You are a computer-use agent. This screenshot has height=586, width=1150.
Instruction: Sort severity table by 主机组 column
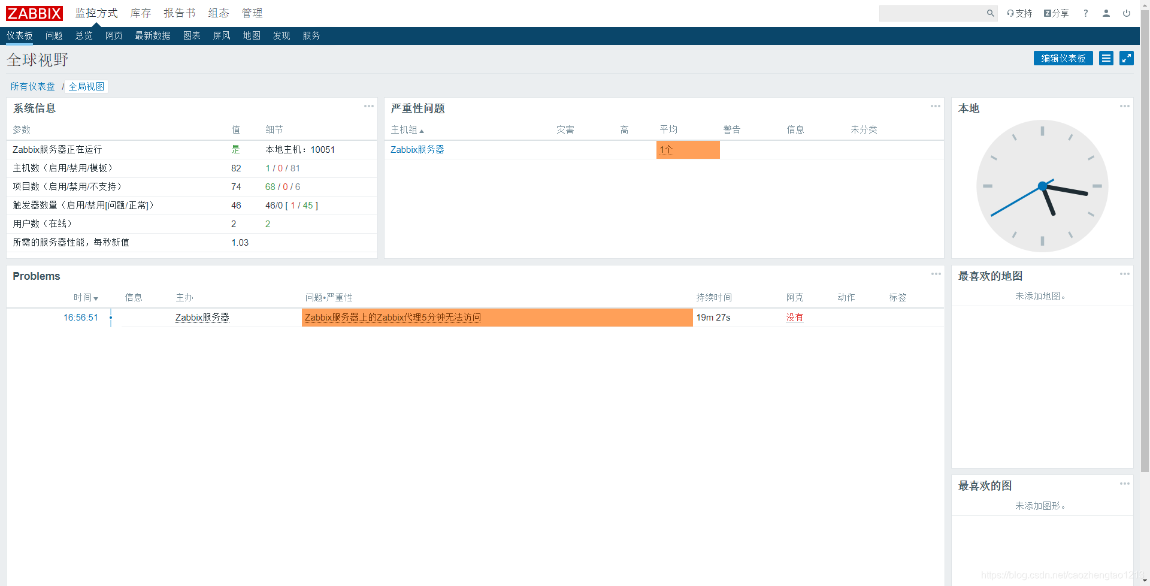(407, 130)
